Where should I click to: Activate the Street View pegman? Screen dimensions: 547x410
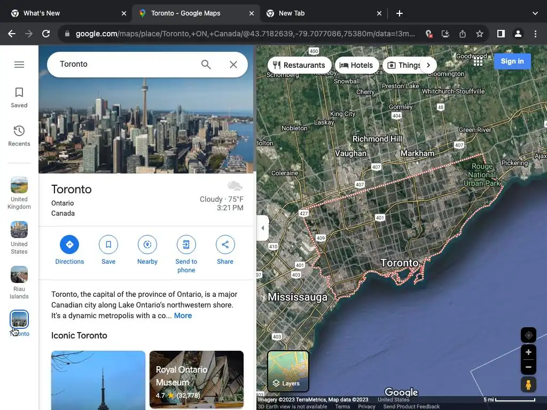click(x=528, y=385)
